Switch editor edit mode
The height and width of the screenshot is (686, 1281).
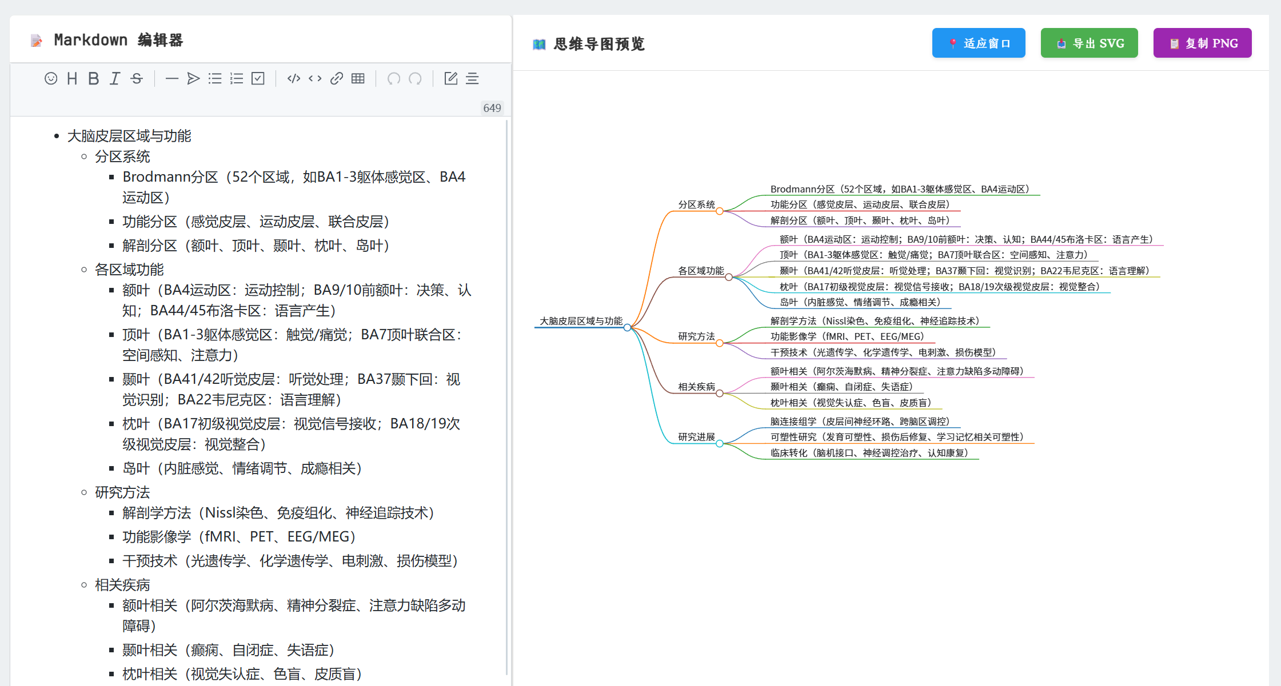point(450,79)
